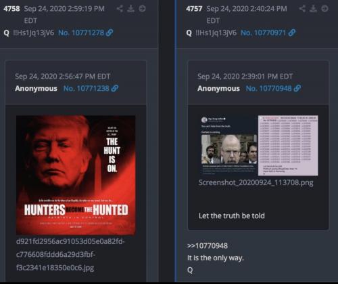Click the Screenshot_20200924_113708.png file name
The width and height of the screenshot is (338, 284).
(256, 182)
